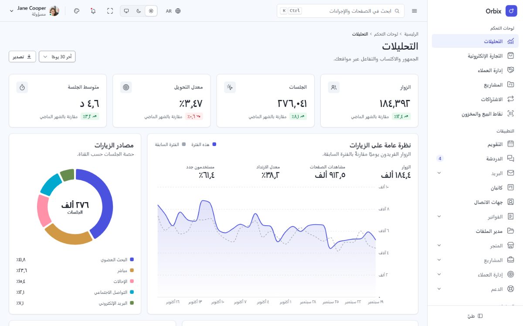The height and width of the screenshot is (326, 523).
Task: Toggle الفترة السابقة legend series
Action: point(170,144)
